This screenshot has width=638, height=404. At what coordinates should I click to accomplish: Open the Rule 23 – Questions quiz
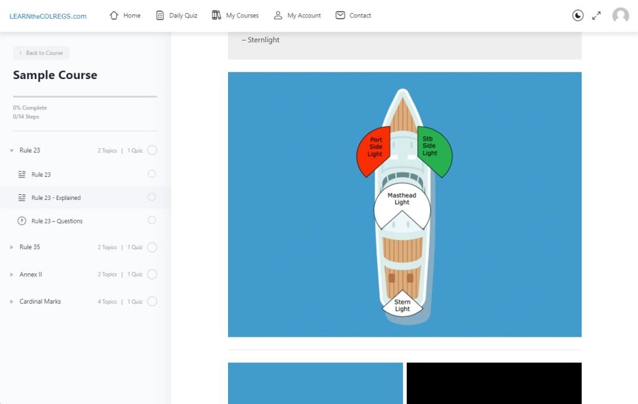coord(57,221)
